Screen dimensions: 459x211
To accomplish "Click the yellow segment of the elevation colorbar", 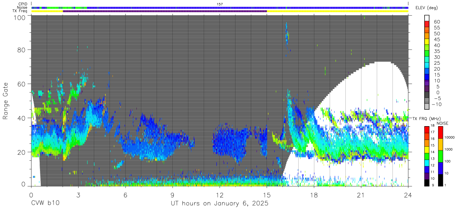I will click(x=428, y=42).
